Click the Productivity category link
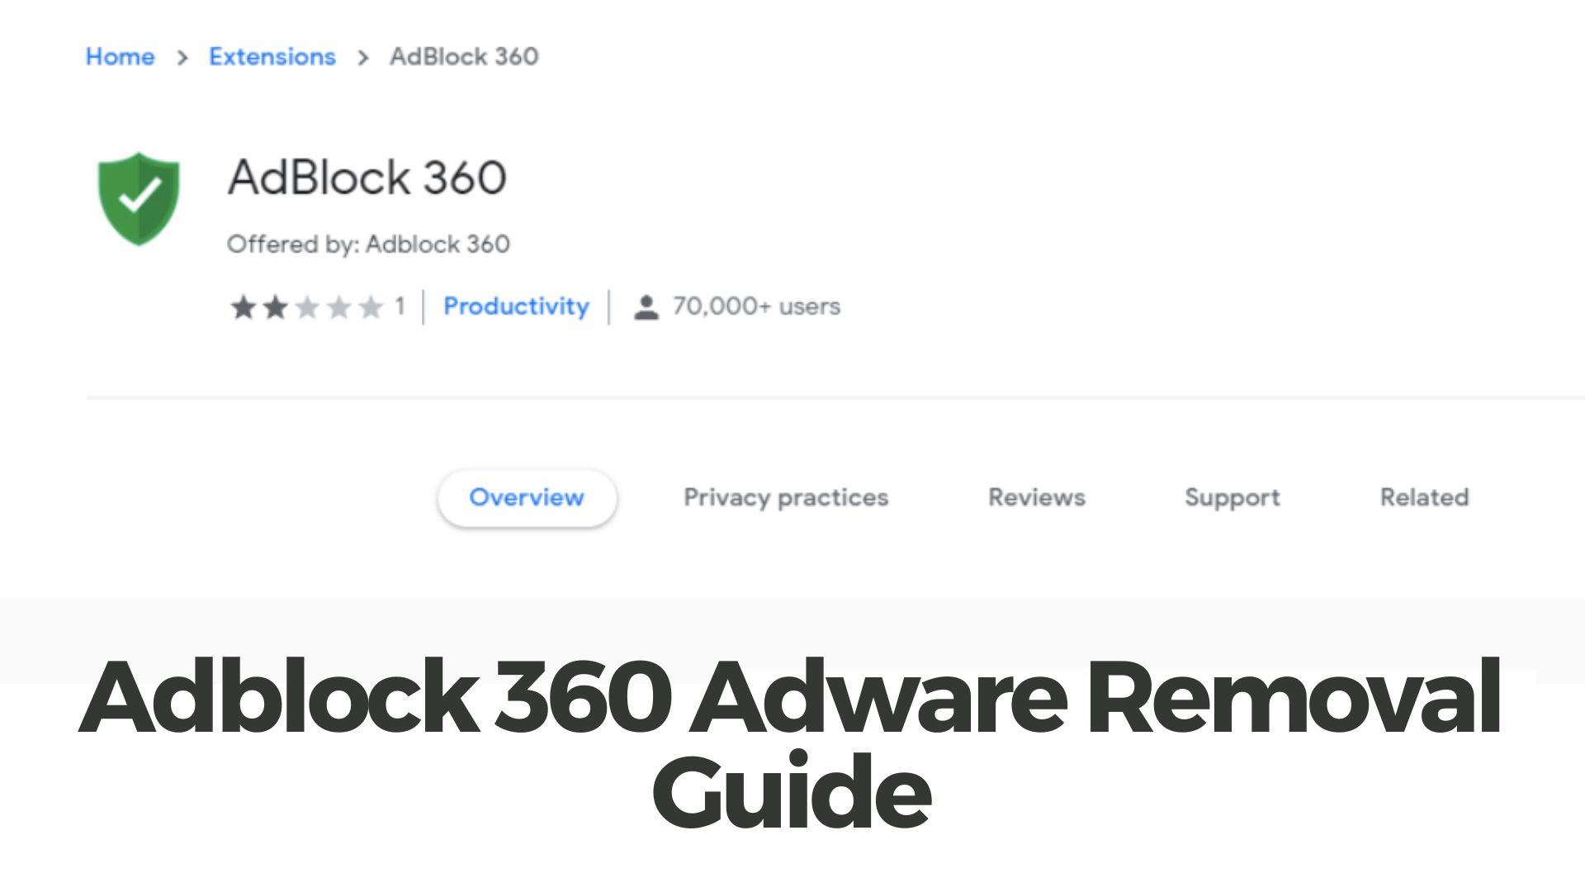Viewport: 1585px width, 892px height. 516,306
